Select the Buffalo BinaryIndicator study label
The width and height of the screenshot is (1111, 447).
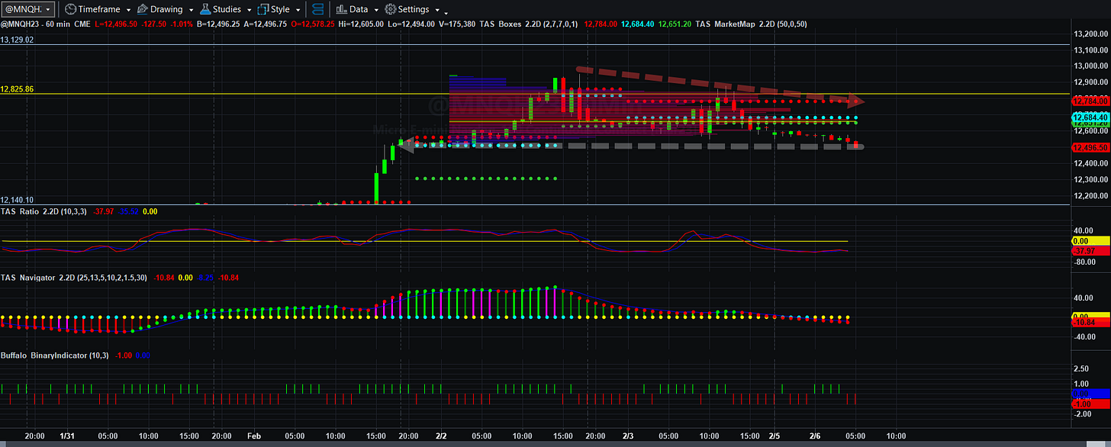[x=43, y=355]
